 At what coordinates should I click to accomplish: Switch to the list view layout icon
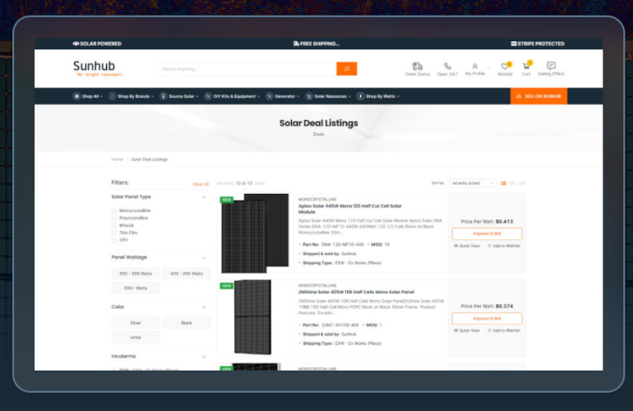click(x=503, y=182)
